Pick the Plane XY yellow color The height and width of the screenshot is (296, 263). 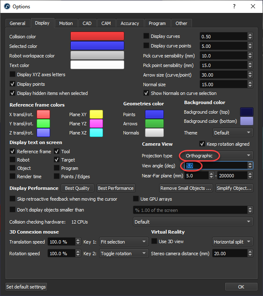(96, 114)
